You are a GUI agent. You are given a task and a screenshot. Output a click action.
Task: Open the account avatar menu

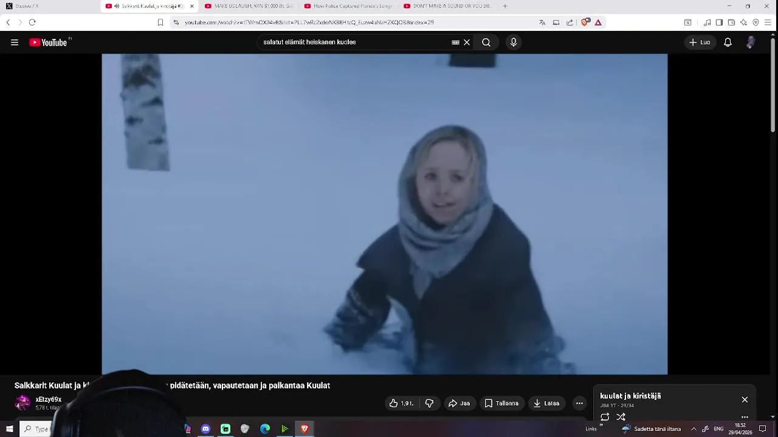751,42
